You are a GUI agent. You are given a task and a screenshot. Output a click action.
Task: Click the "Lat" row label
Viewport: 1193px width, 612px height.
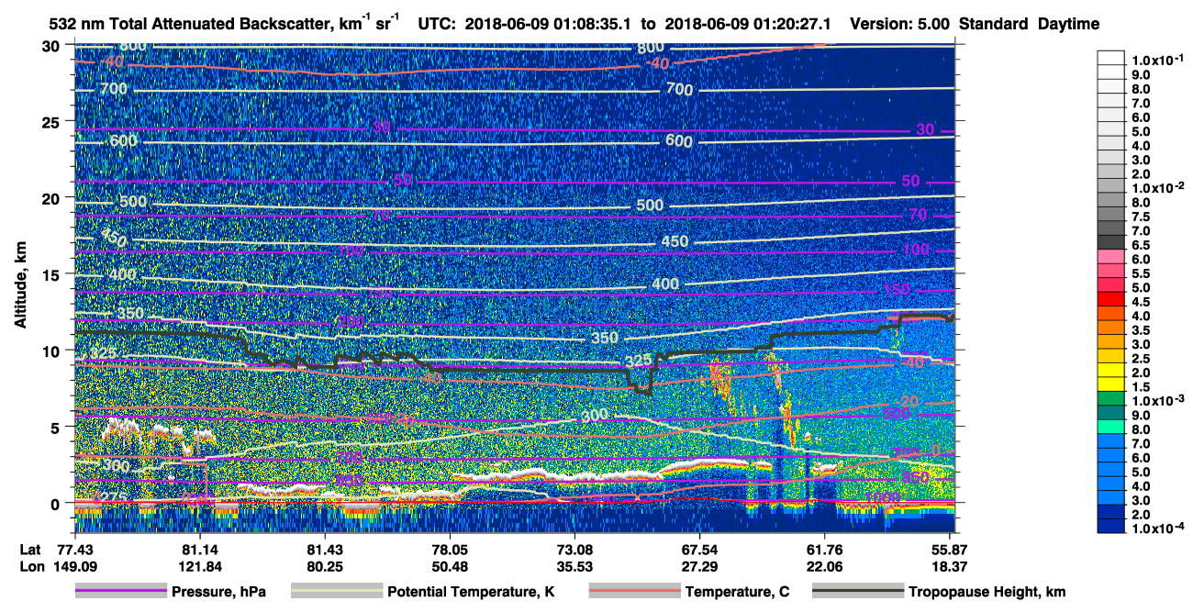[x=28, y=548]
